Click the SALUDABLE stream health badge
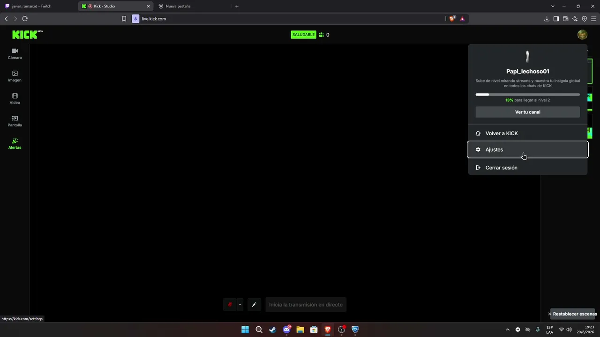 (x=304, y=35)
